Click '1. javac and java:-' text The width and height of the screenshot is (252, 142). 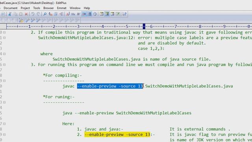[100, 129]
